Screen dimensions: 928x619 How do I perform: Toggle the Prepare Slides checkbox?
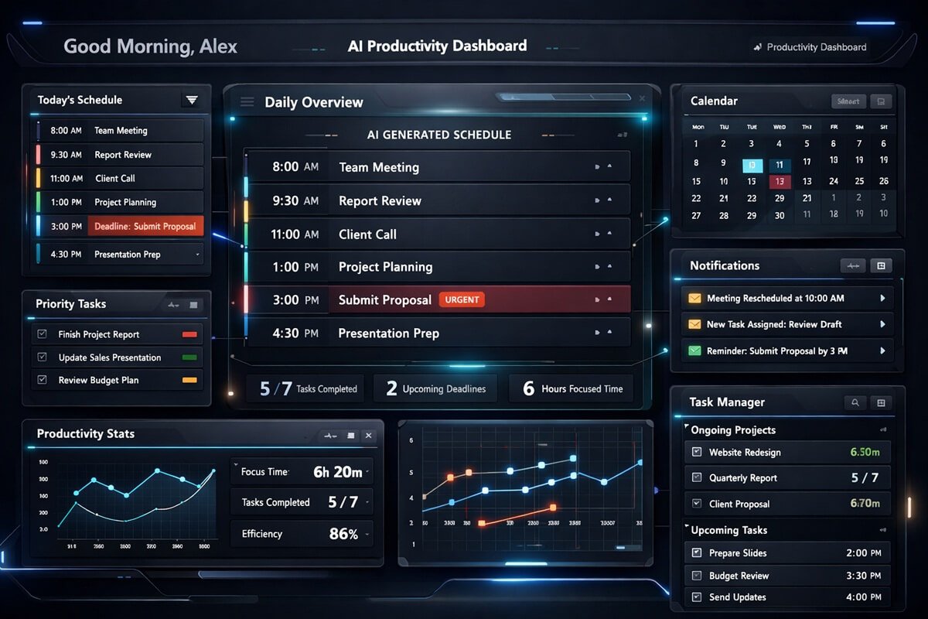pyautogui.click(x=696, y=552)
